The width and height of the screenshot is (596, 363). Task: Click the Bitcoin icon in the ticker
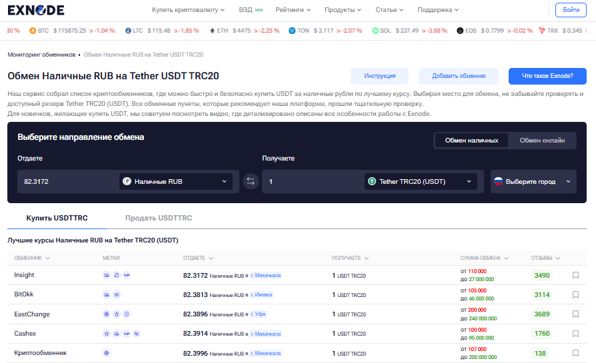pyautogui.click(x=33, y=31)
